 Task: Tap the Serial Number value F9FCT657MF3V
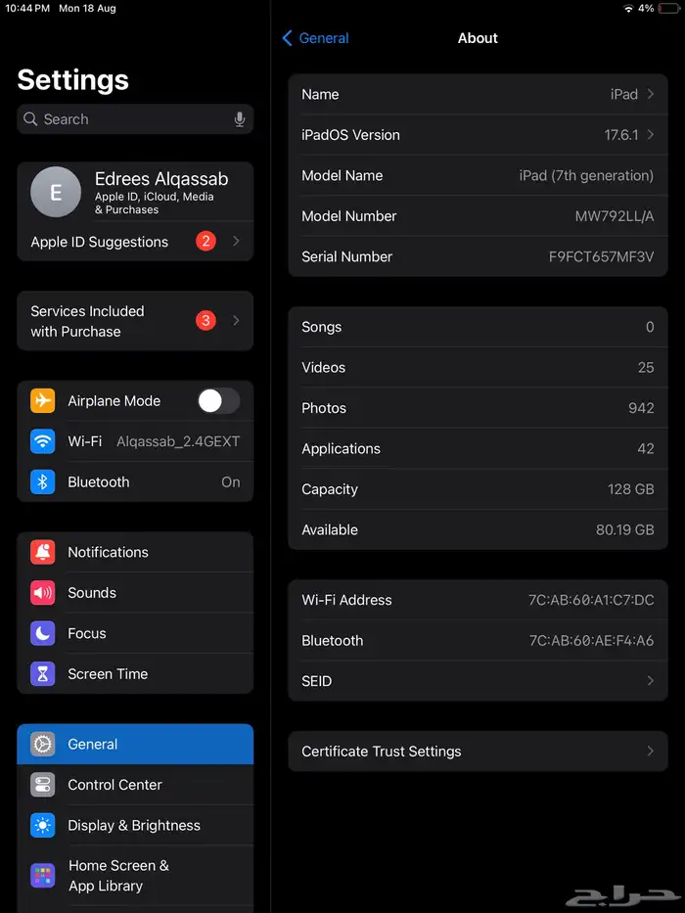click(602, 256)
